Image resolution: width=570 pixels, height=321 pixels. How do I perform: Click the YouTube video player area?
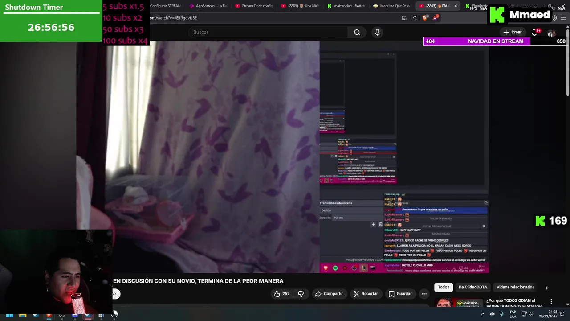click(282, 157)
